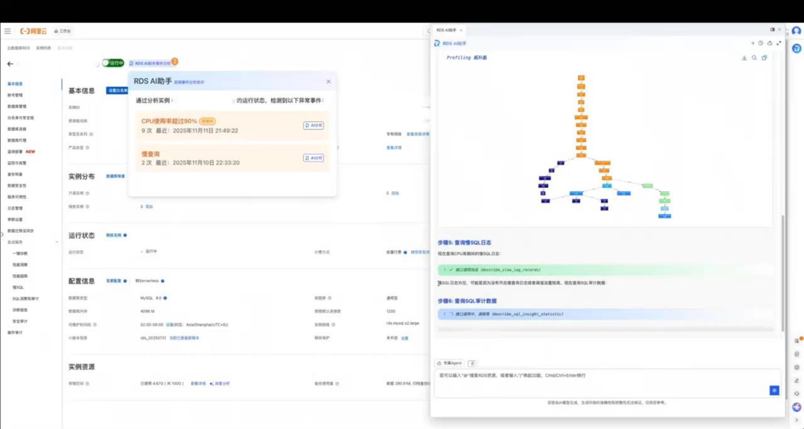Toggle the side panel dock icon
Image resolution: width=804 pixels, height=429 pixels.
click(772, 30)
